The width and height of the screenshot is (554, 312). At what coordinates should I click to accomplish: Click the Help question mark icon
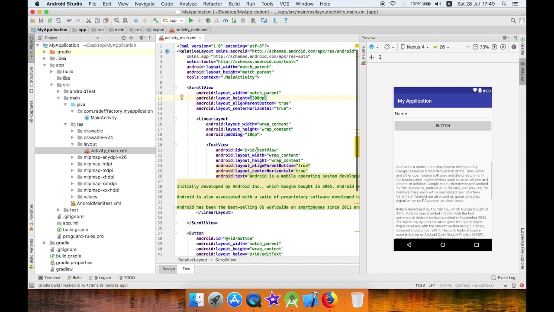tap(286, 20)
